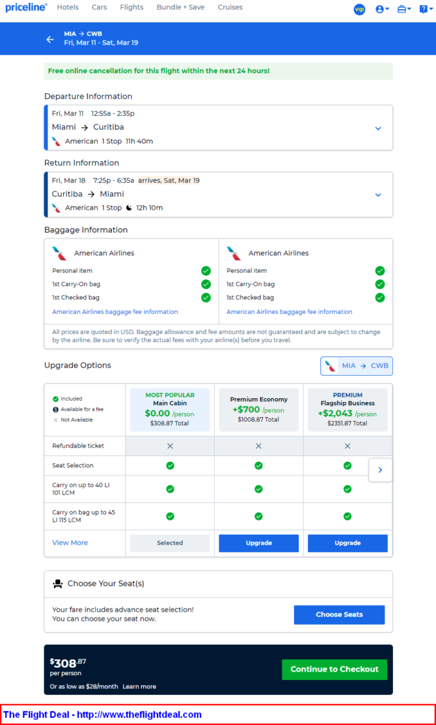Click the seat icon beside Choose Your Seat(s)
This screenshot has height=725, width=436.
pos(58,584)
